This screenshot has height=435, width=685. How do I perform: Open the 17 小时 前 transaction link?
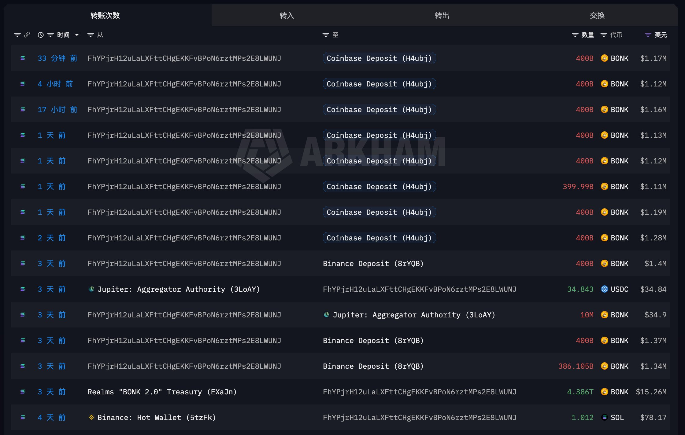click(x=57, y=109)
